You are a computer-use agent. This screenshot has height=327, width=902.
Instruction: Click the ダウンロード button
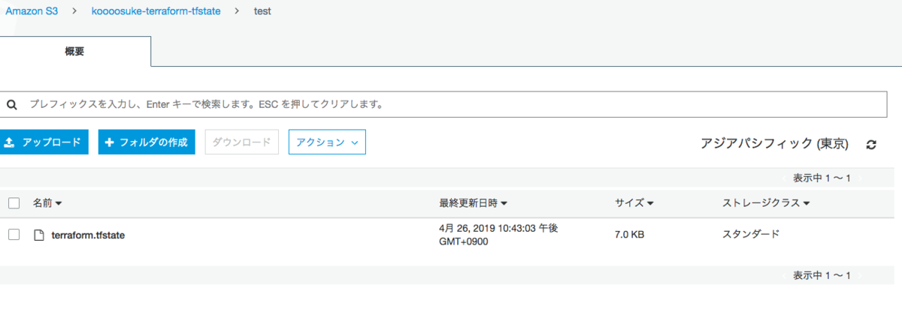click(x=242, y=142)
